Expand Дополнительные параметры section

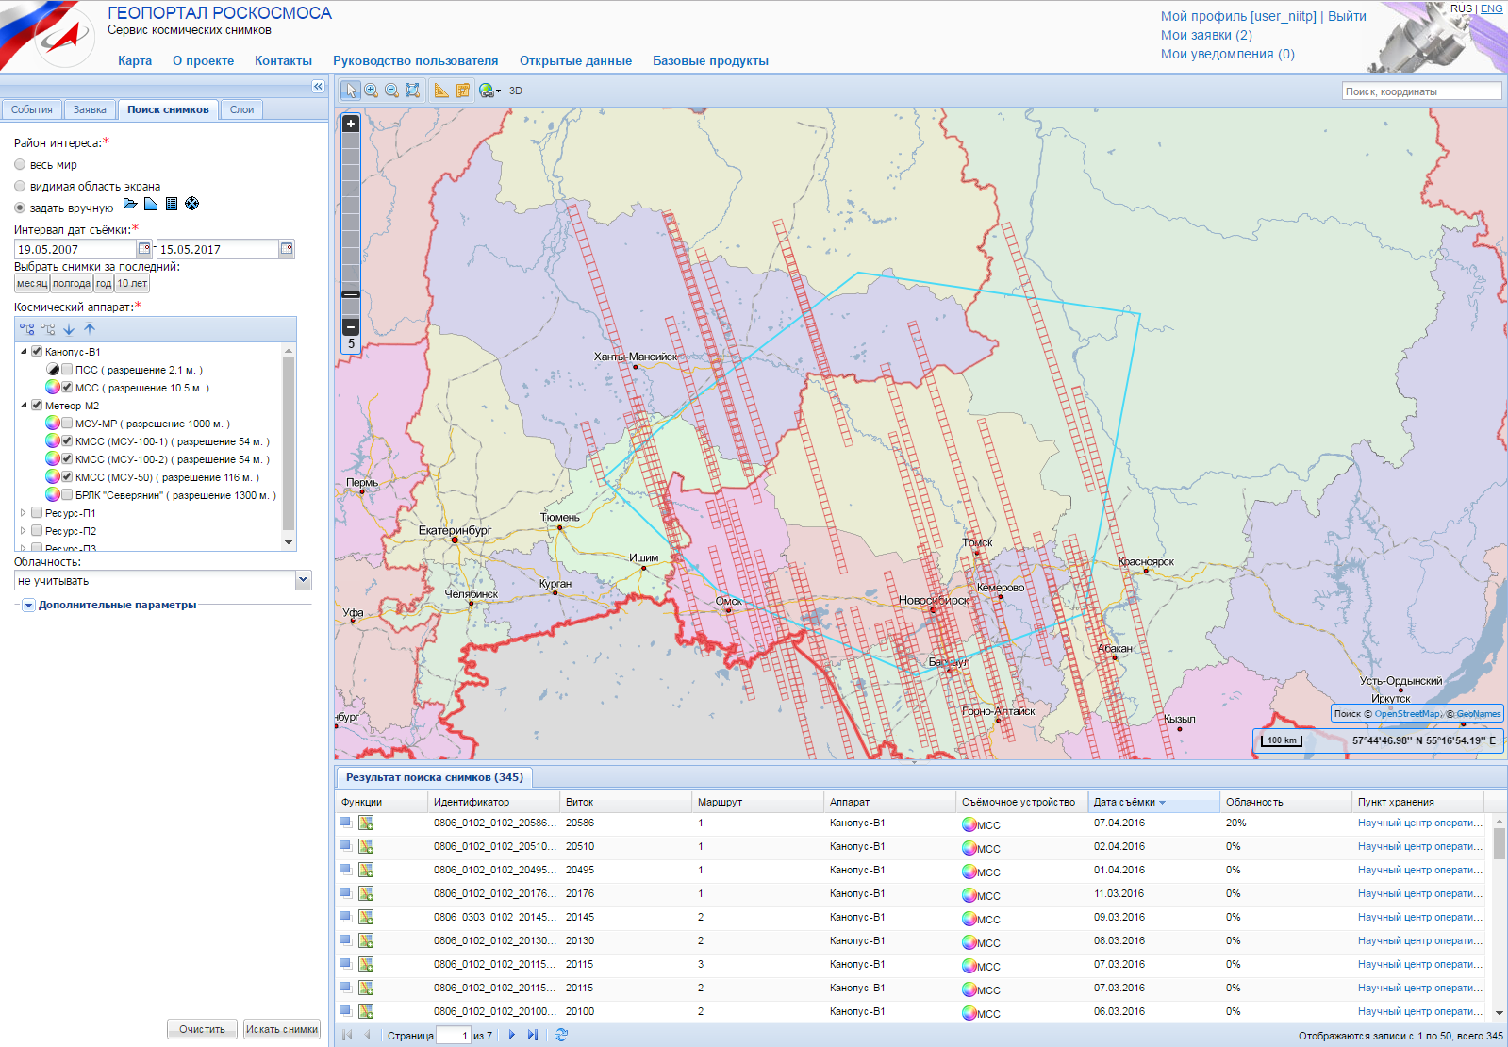(28, 606)
